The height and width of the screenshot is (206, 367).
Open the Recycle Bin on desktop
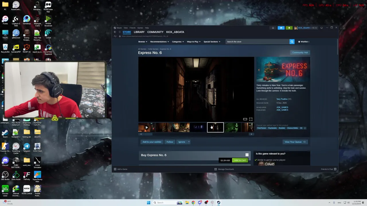pos(5,49)
